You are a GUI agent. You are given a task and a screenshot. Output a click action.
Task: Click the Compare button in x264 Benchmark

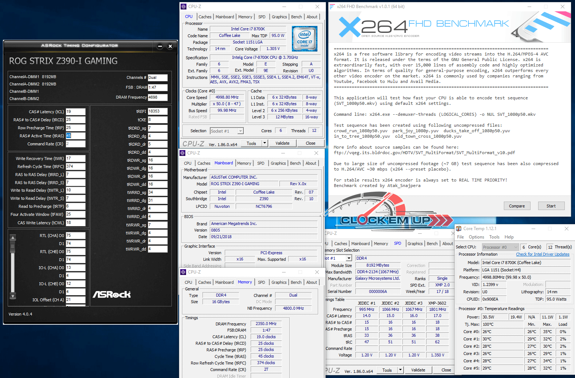click(x=517, y=206)
